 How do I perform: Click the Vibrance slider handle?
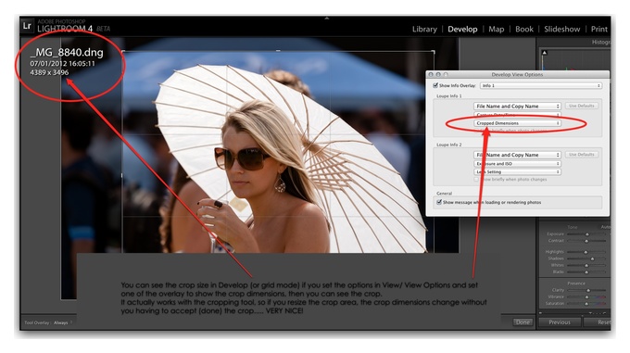pos(586,296)
